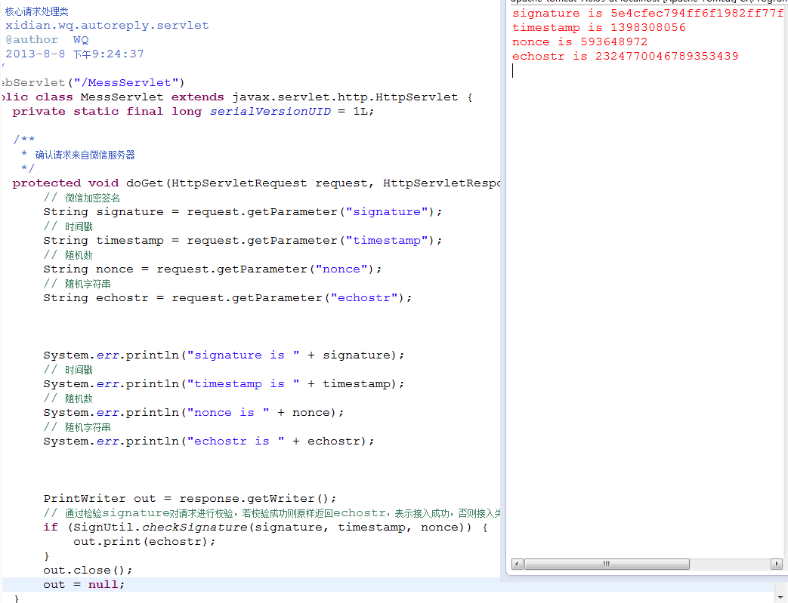Screen dimensions: 788x603
Task: Click the println "nonce is " statement
Action: click(x=193, y=413)
